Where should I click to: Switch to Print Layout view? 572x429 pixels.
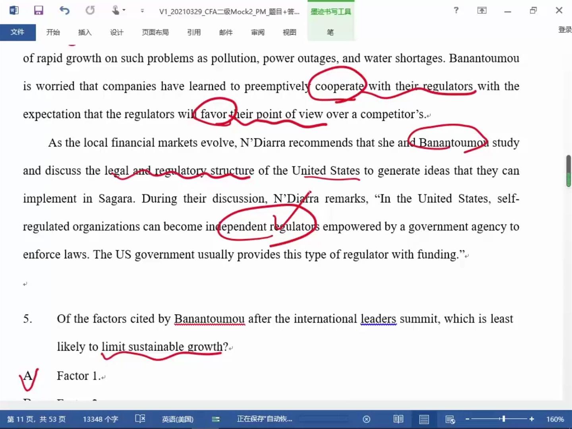(424, 419)
